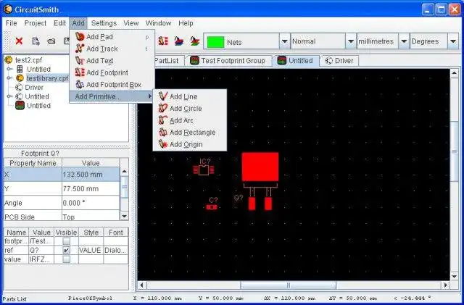
Task: Click the red X delete toolbar icon
Action: [20, 41]
